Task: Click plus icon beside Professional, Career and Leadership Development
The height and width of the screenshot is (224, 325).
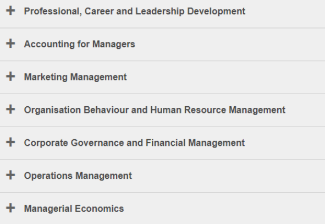Action: 10,11
